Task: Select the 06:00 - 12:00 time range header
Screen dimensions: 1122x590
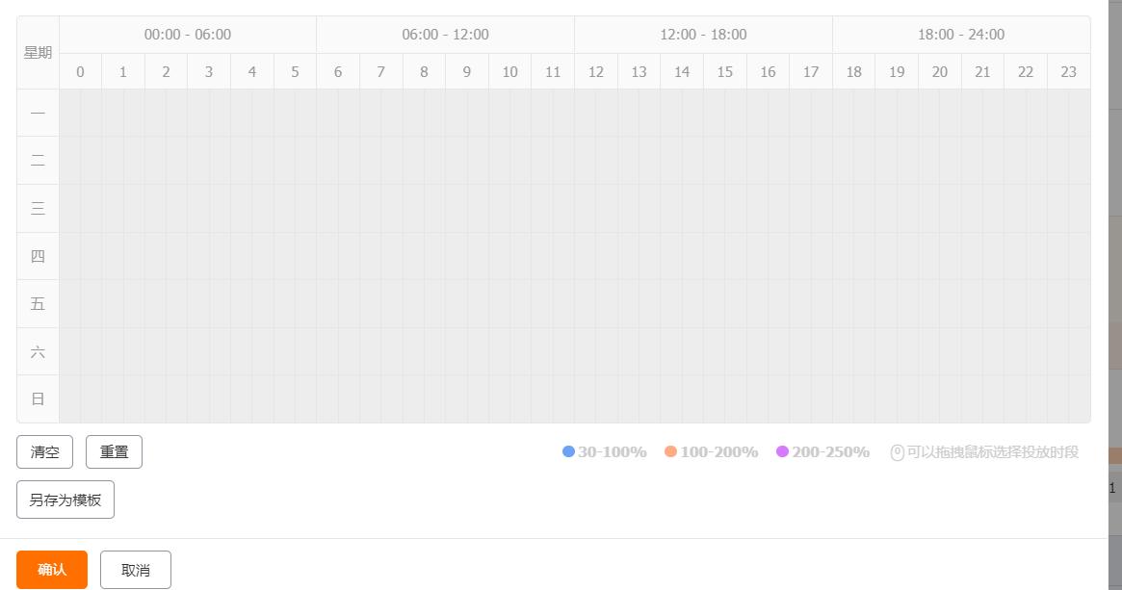Action: (x=445, y=35)
